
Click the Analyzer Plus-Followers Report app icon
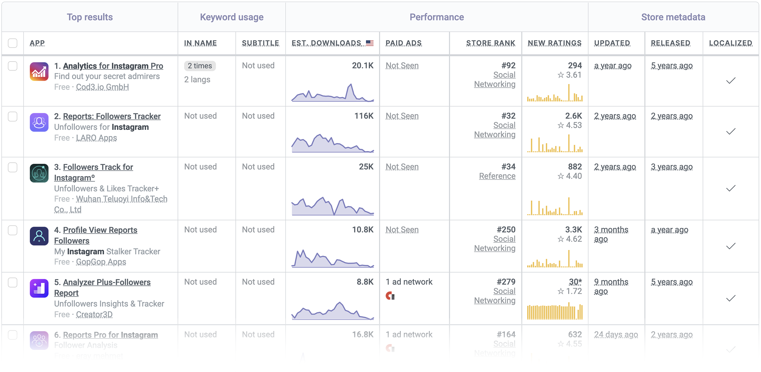(x=39, y=288)
